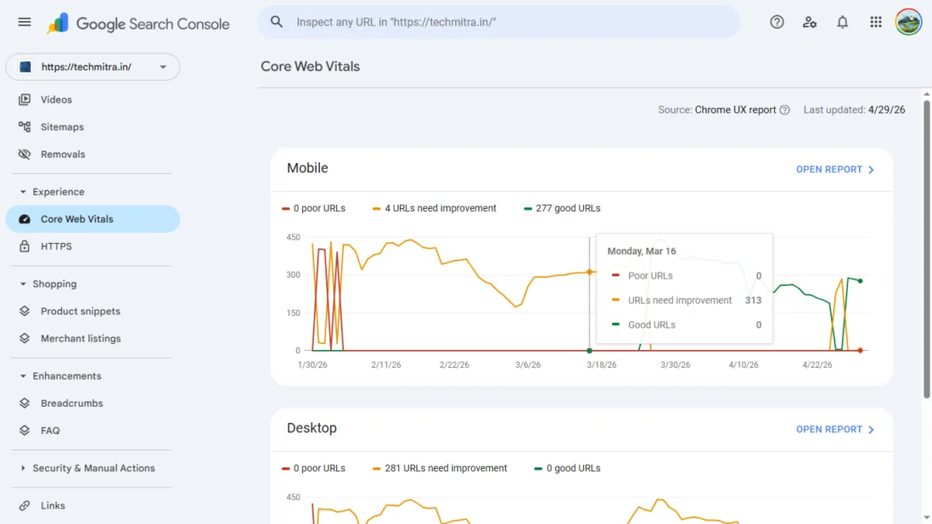Click the Google Search Console logo
The height and width of the screenshot is (524, 932).
tap(138, 23)
